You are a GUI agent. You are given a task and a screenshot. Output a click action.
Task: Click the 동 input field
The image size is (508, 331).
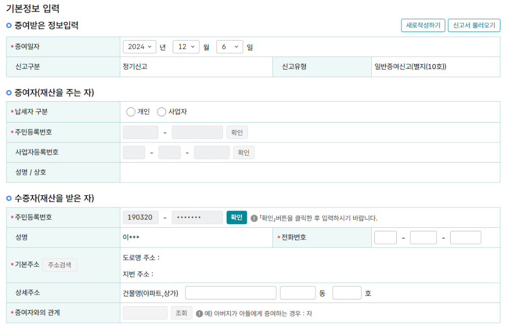coord(298,292)
